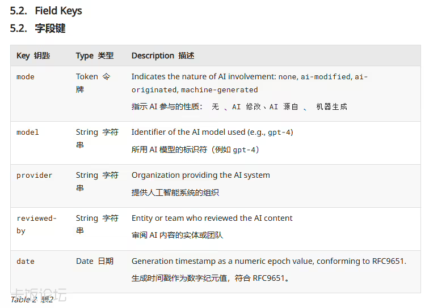The image size is (425, 308).
Task: Select the "date" key cell
Action: coord(26,262)
